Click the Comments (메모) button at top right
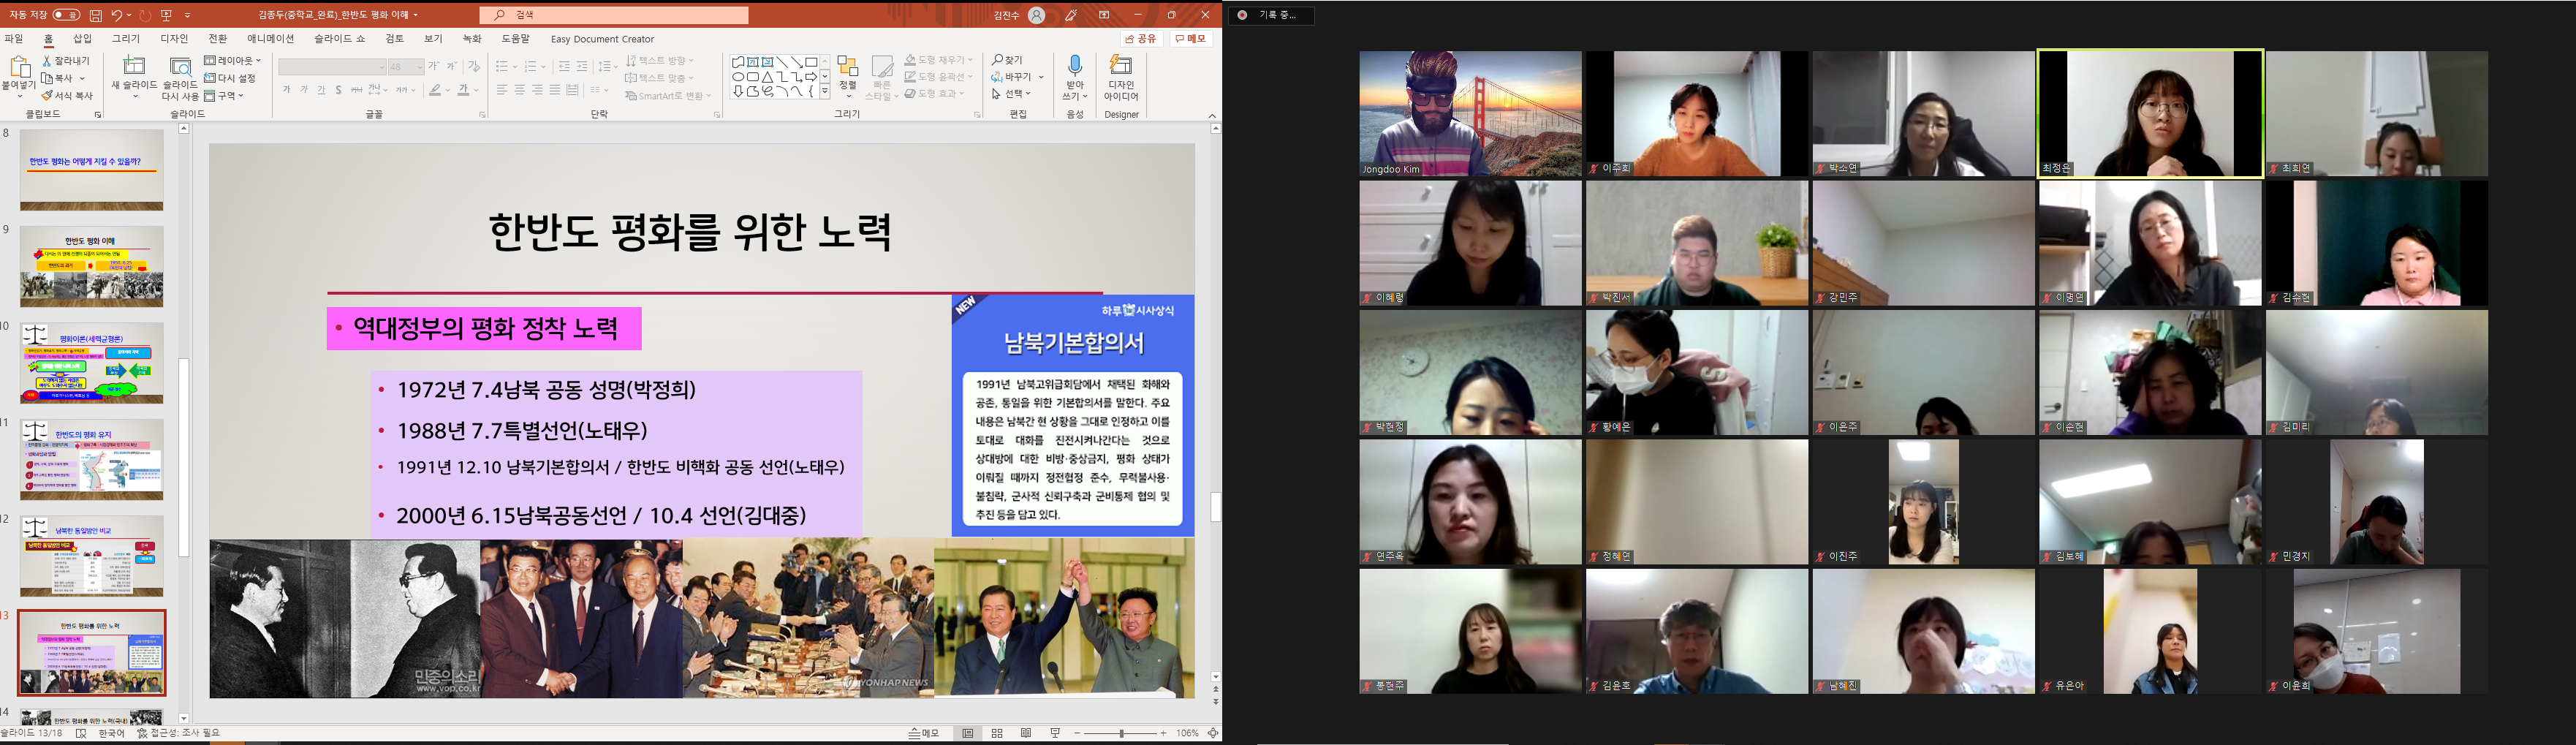2576x745 pixels. pos(1191,38)
